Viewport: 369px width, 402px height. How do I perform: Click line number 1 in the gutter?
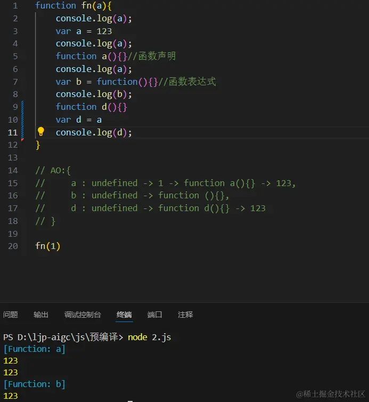(x=15, y=6)
